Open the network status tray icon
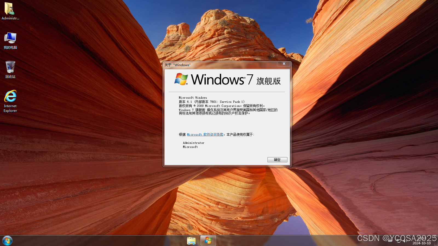The image size is (438, 246). coord(399,241)
